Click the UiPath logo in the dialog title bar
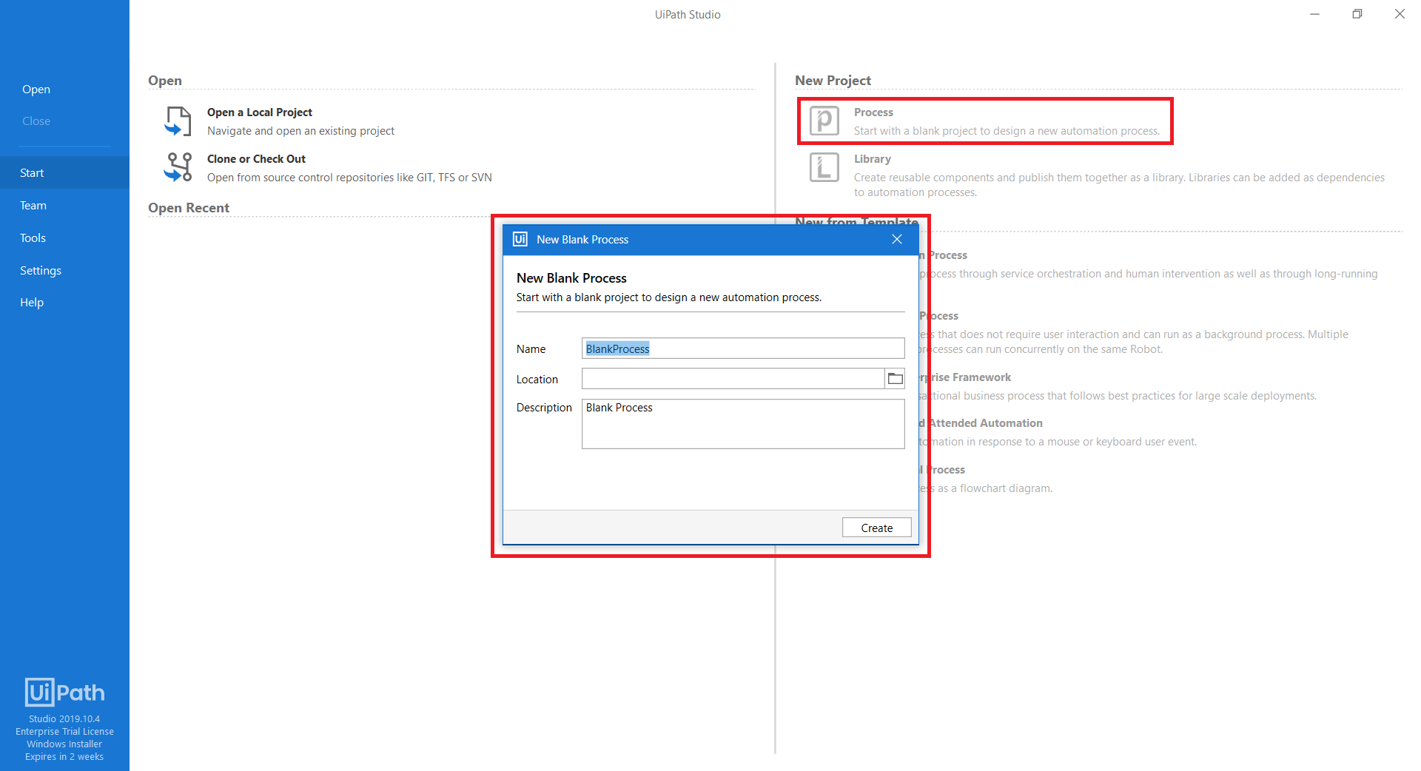 520,239
